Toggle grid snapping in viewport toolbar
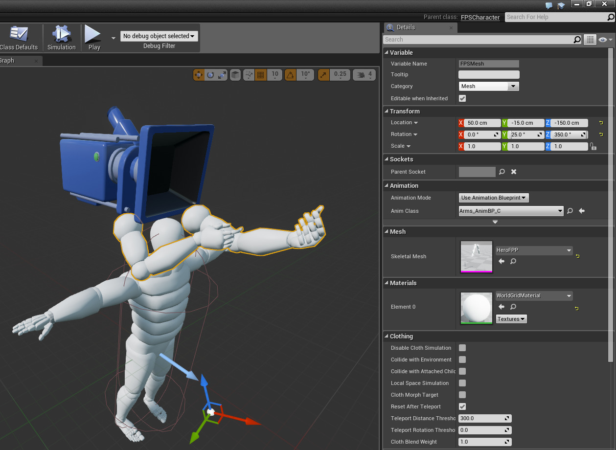Screen dimensions: 616x450 tap(261, 75)
